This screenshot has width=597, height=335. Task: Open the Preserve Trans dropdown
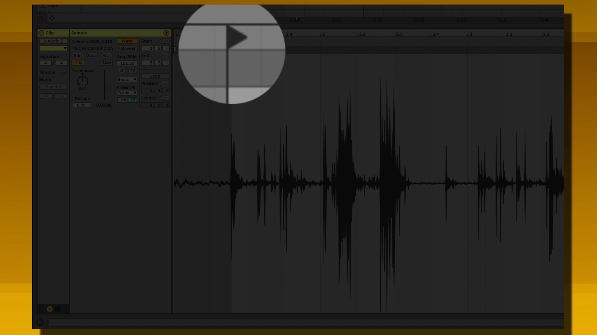[x=127, y=93]
